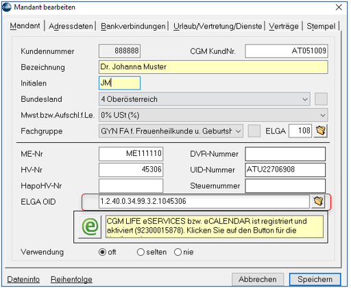This screenshot has height=288, width=351.
Task: Open the Bundesland dropdown
Action: [204, 99]
